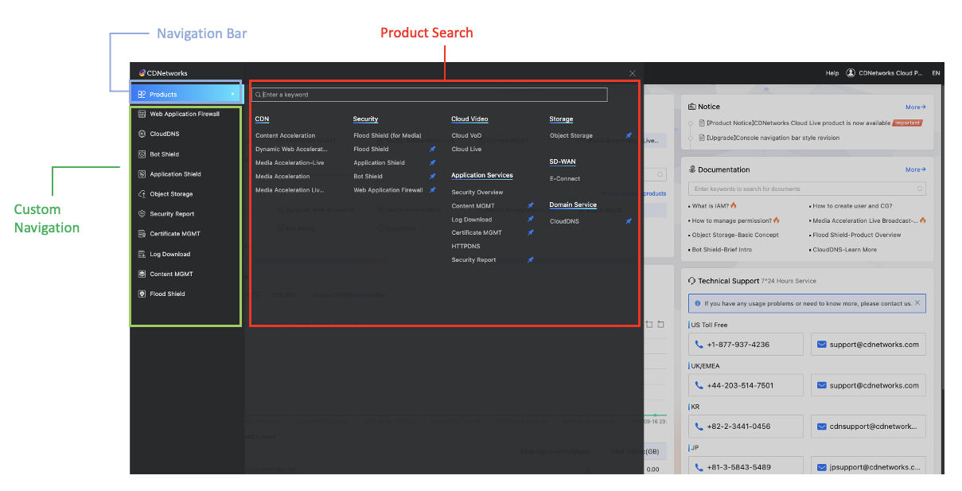Click the phone icon for +1-877-937-4236

pos(699,345)
